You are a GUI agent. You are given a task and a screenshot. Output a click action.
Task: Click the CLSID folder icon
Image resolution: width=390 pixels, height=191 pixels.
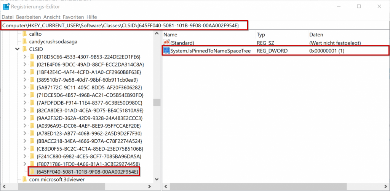click(x=25, y=49)
